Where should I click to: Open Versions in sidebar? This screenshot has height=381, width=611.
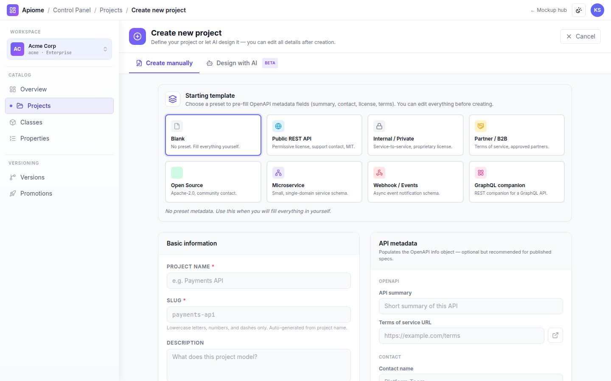(59, 177)
